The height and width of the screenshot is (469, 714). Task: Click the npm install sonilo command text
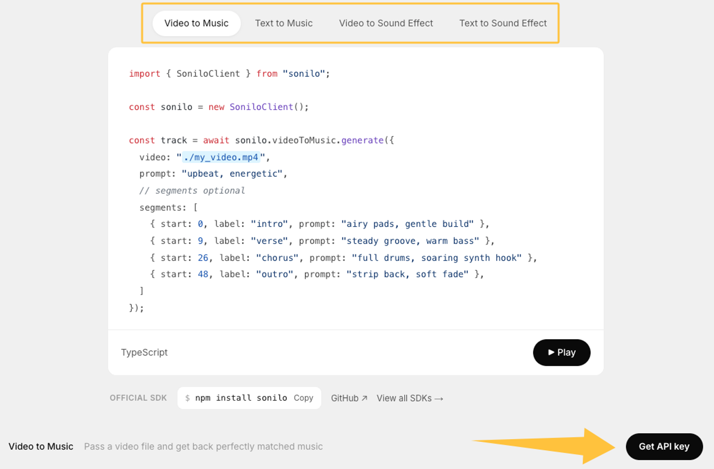pyautogui.click(x=241, y=398)
